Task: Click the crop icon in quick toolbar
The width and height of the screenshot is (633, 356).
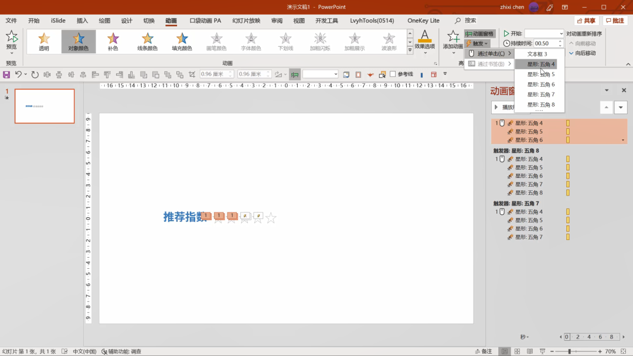Action: [192, 74]
